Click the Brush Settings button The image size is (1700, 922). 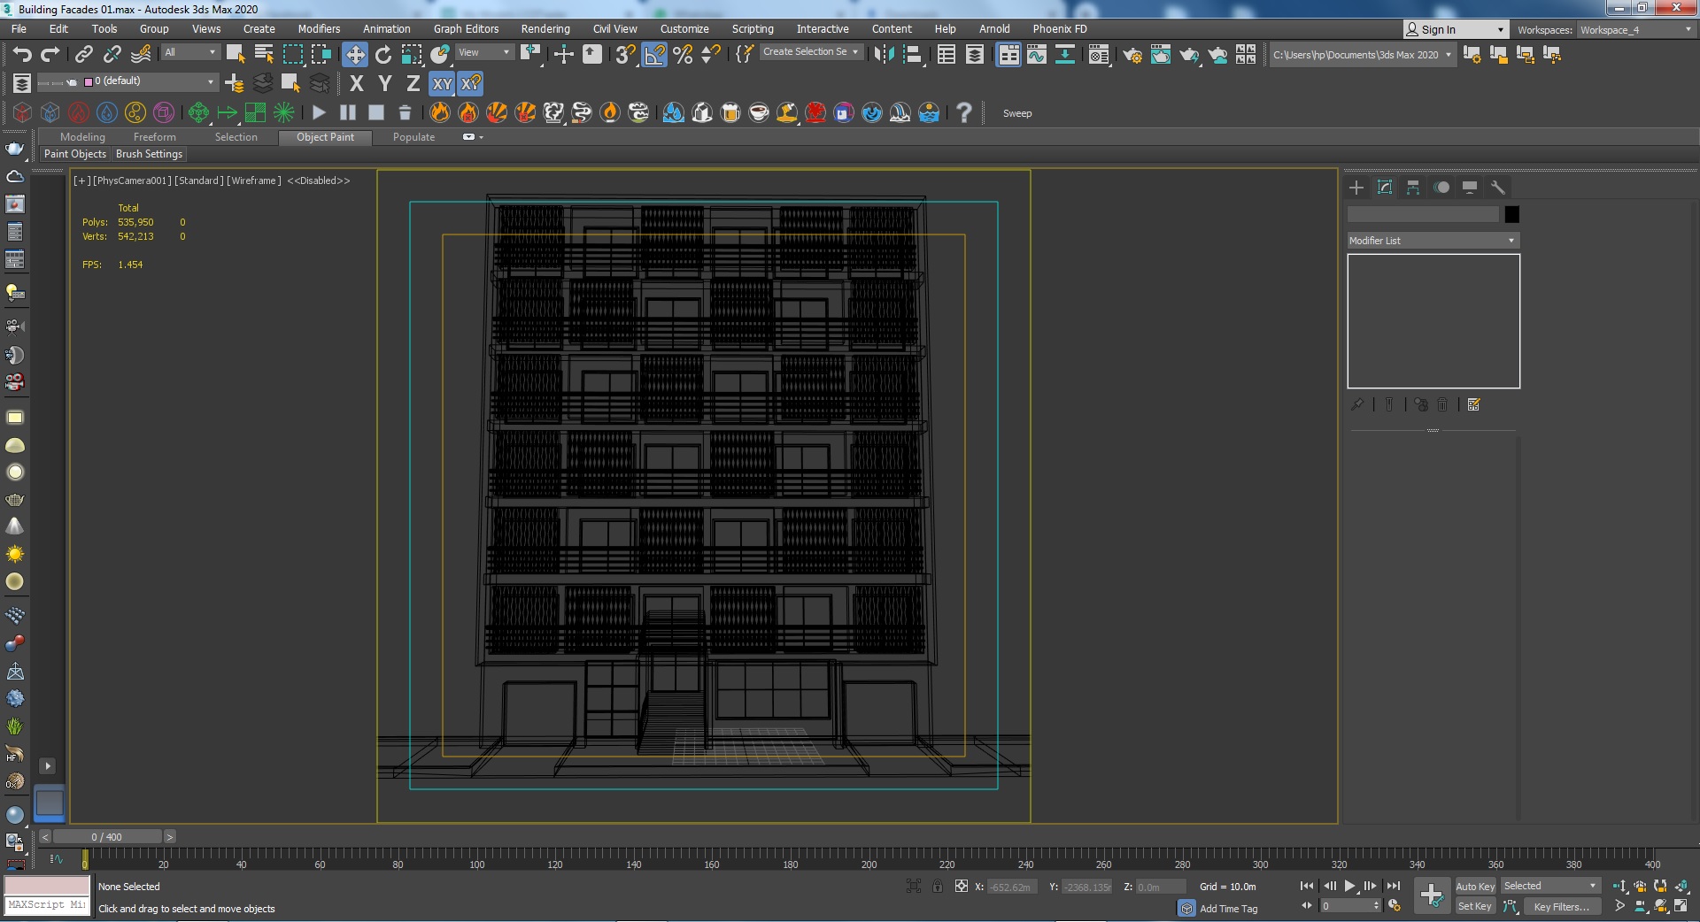[x=149, y=154]
